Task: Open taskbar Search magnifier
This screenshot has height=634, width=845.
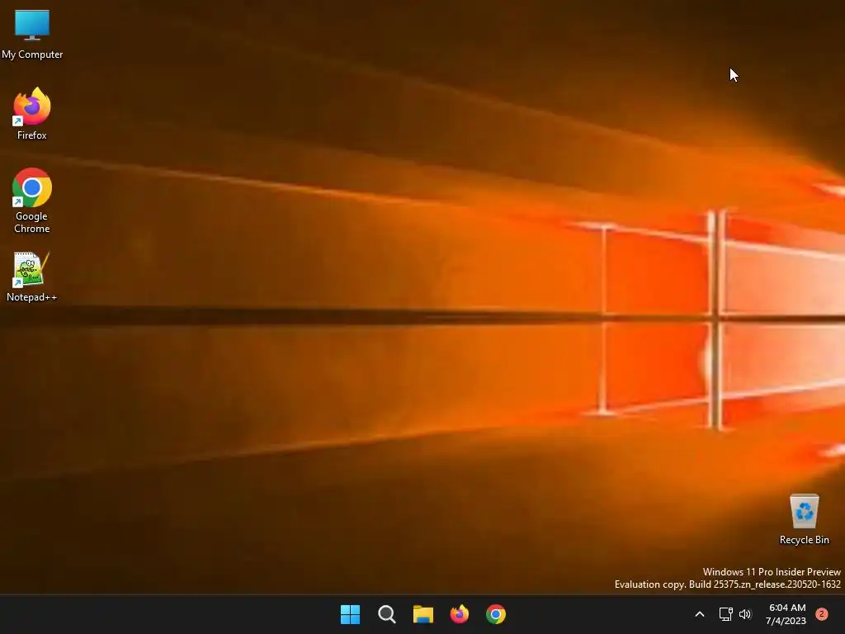Action: coord(387,614)
